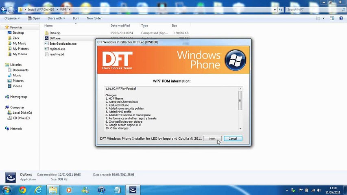Show hidden system tray icons
The height and width of the screenshot is (195, 347).
287,190
